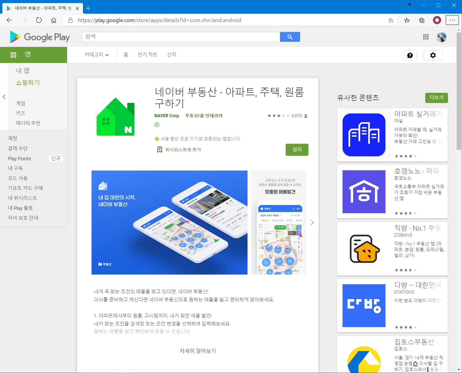View site information lock icon
The image size is (462, 373).
pyautogui.click(x=71, y=20)
